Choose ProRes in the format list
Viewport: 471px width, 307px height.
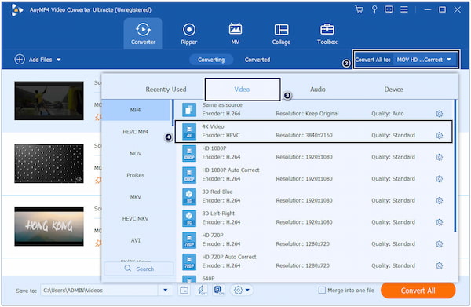tap(136, 175)
